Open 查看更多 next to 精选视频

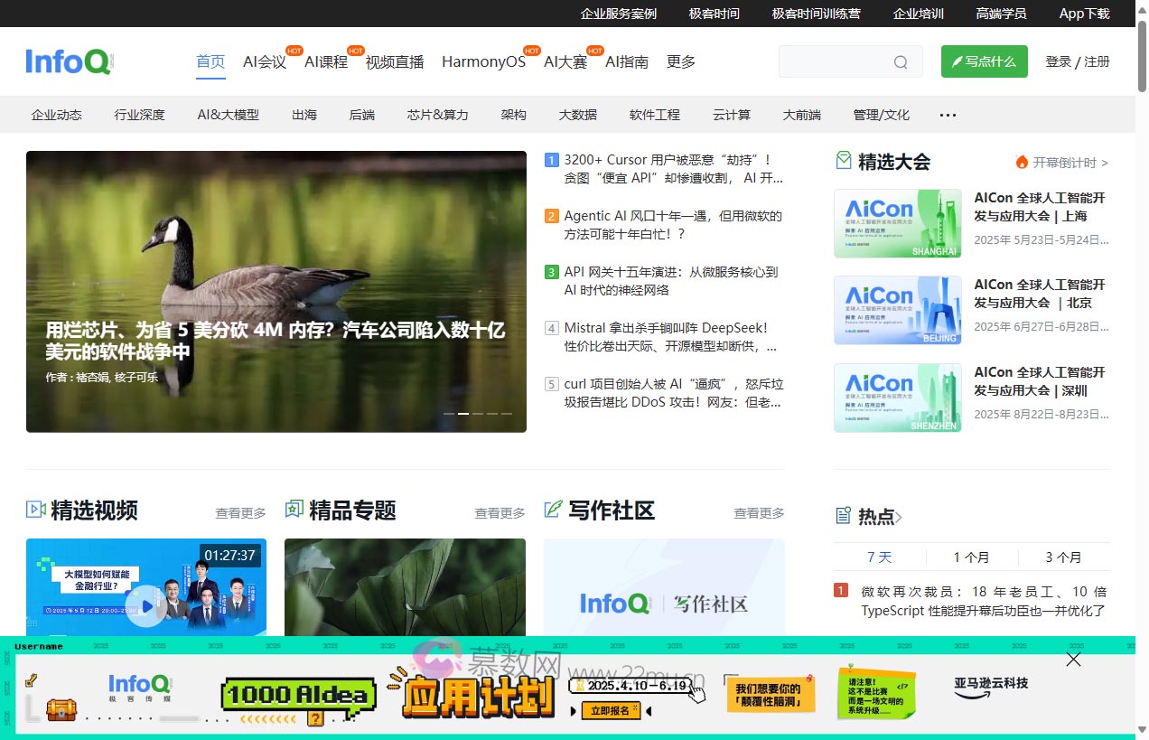click(x=240, y=511)
